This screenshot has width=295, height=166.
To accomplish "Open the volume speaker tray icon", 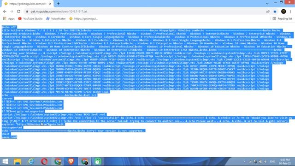I will tap(265, 161).
